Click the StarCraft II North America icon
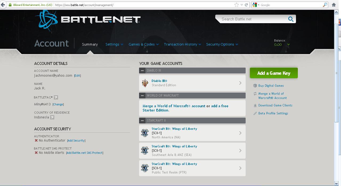The width and height of the screenshot is (341, 186). click(145, 133)
